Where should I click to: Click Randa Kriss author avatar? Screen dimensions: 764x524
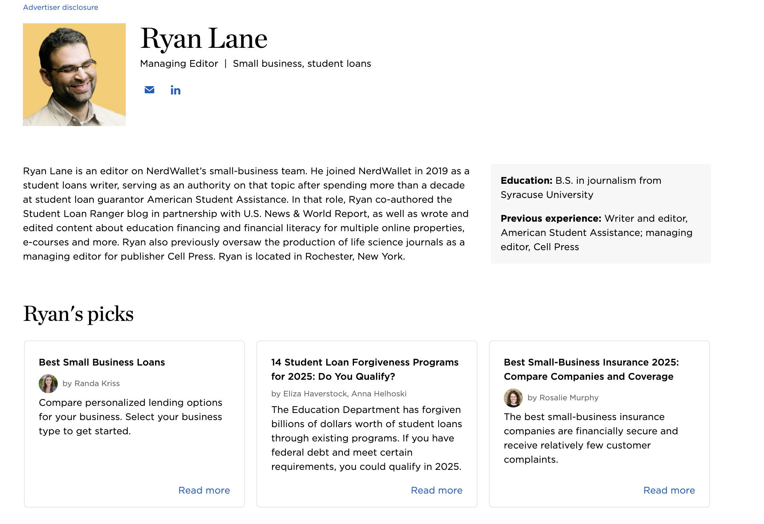point(48,383)
